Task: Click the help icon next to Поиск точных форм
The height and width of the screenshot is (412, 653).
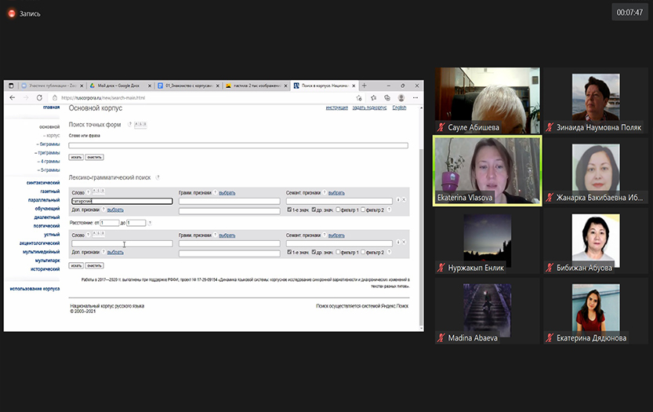Action: (x=129, y=125)
